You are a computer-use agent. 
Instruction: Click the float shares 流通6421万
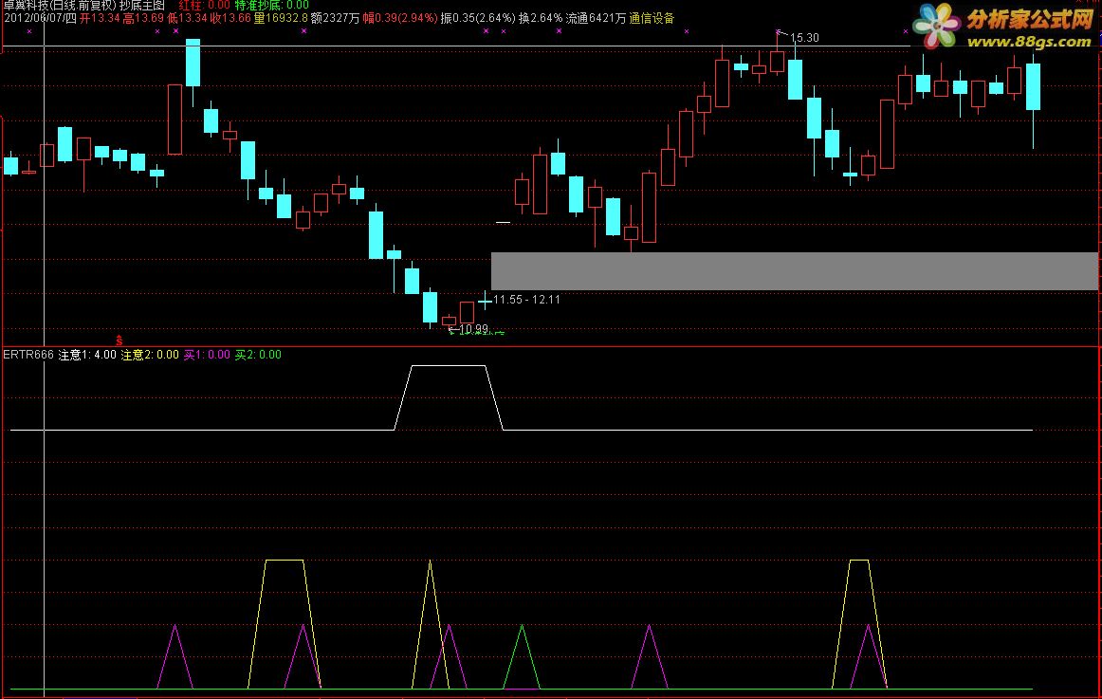[596, 18]
